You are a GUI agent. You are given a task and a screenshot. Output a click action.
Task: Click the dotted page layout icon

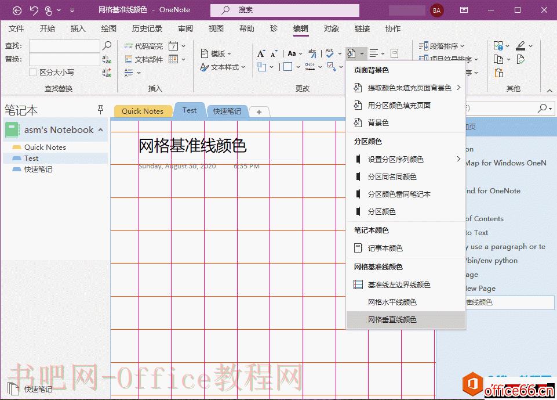[x=394, y=53]
